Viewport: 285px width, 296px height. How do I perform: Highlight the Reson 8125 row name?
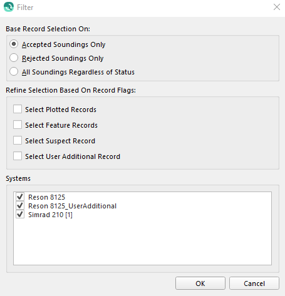point(46,197)
